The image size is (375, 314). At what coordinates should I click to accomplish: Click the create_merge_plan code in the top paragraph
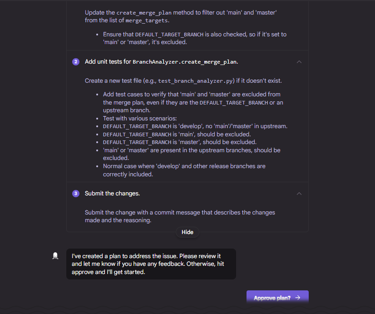point(144,13)
